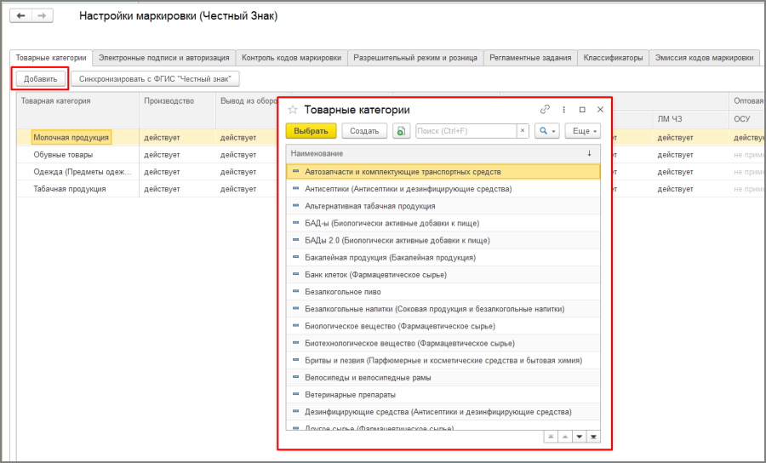Add dialog to favorites with star icon
This screenshot has width=766, height=463.
(292, 110)
